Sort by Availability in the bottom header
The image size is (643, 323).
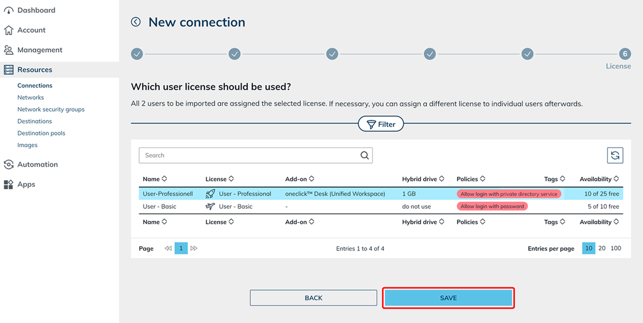tap(599, 222)
